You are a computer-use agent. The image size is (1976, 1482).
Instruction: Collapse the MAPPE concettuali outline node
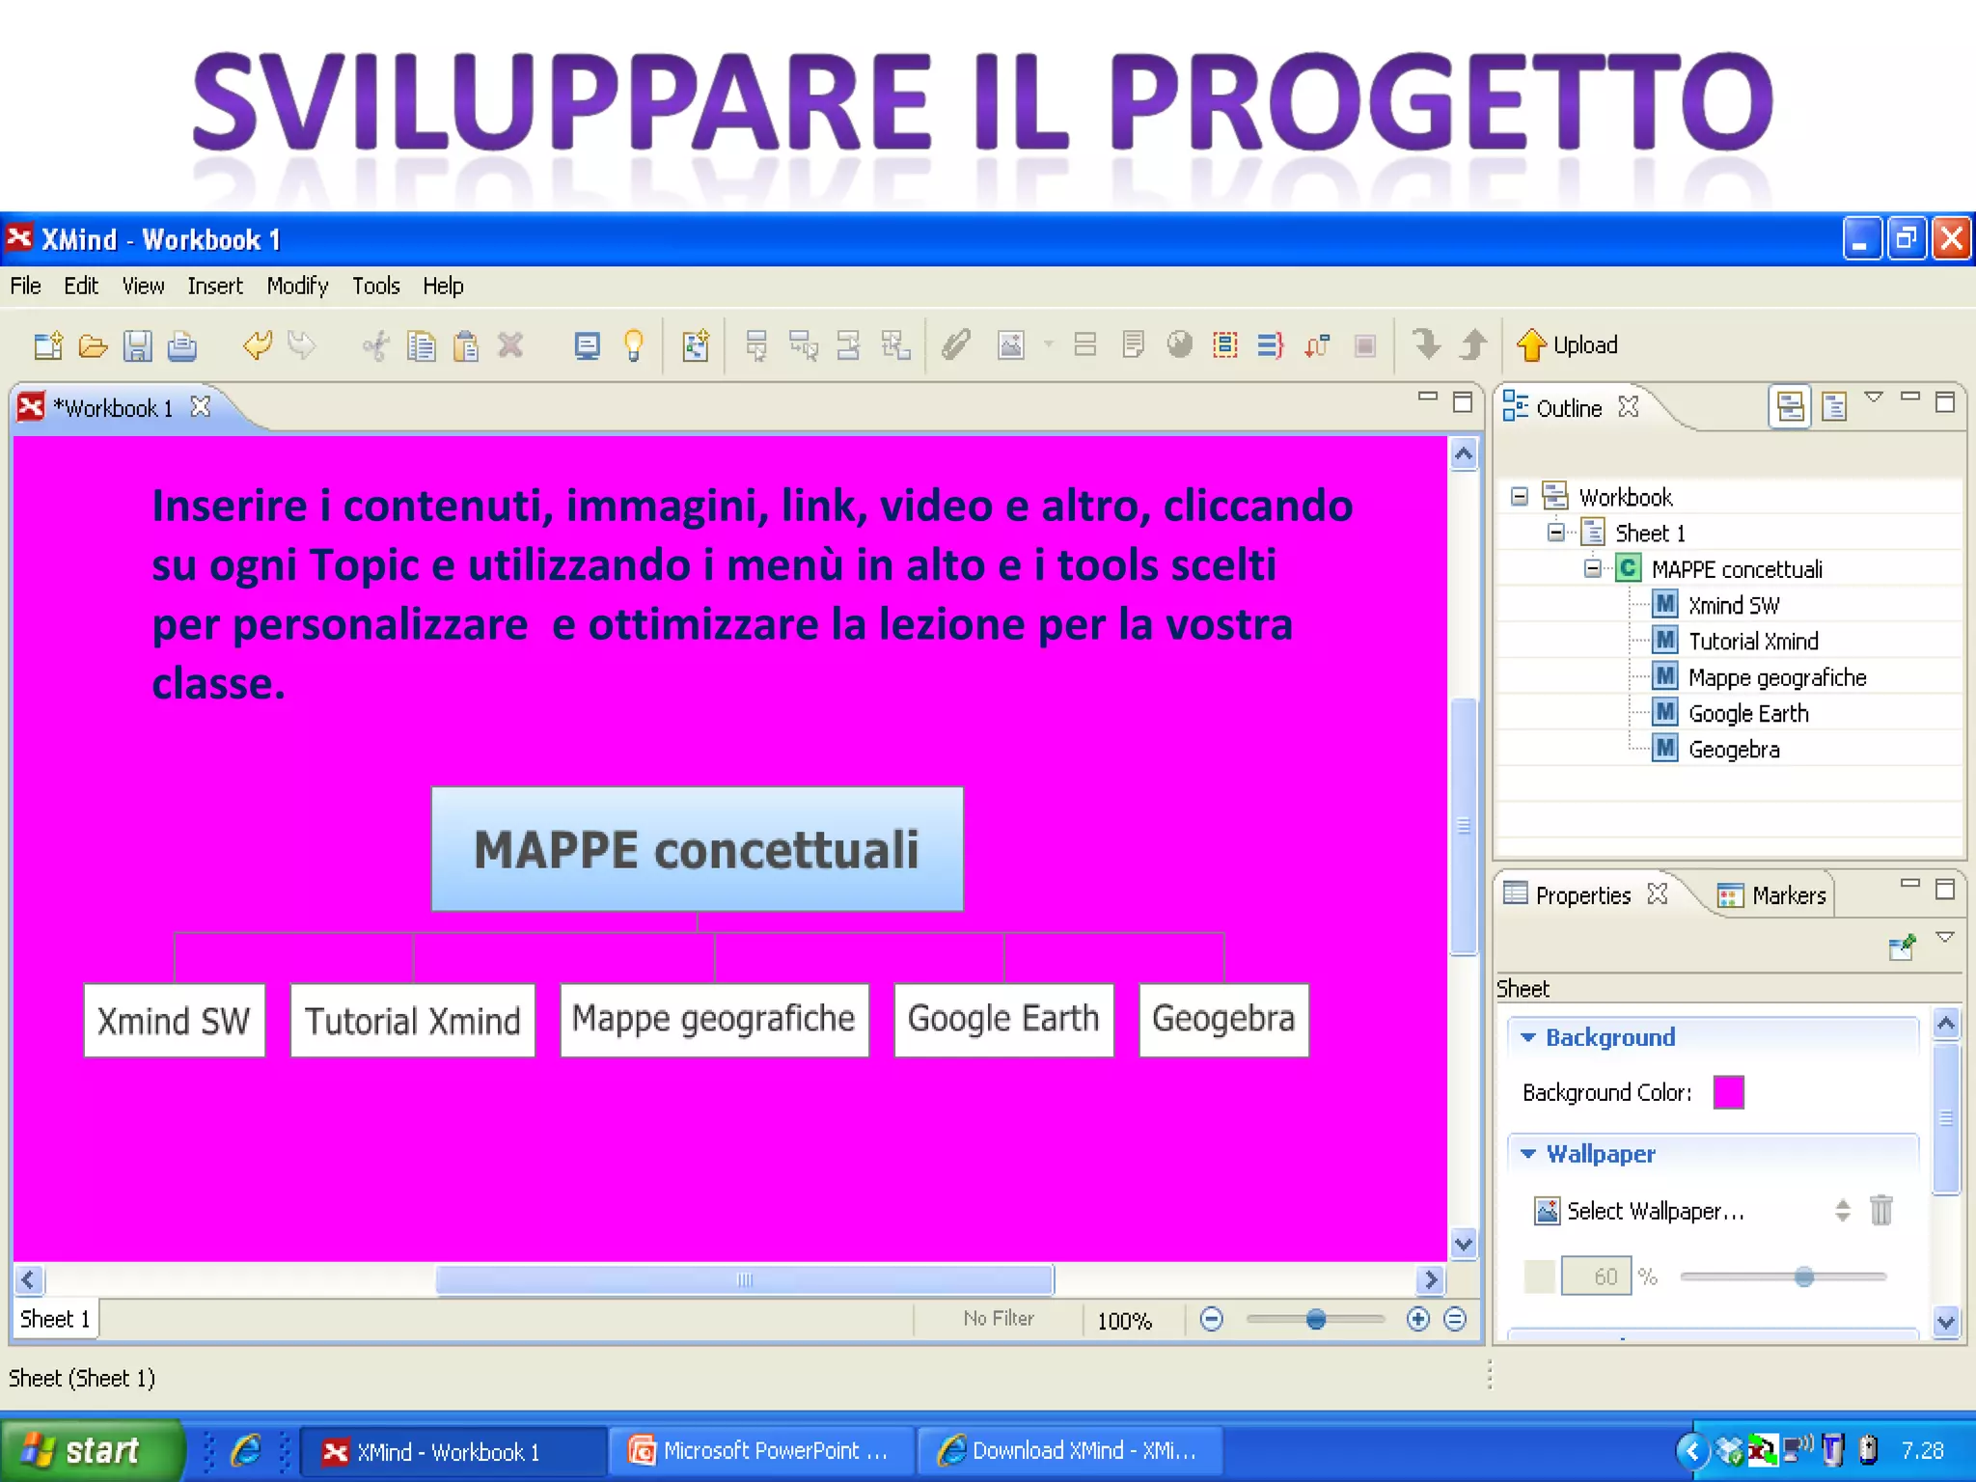[1592, 568]
